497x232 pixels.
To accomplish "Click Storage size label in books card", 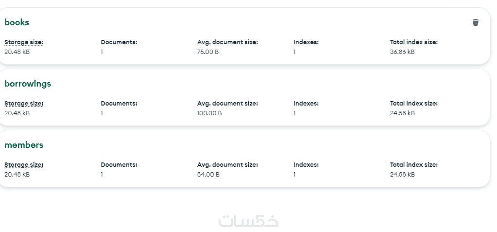I will click(24, 42).
